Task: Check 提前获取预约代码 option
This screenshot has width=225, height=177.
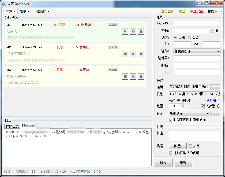Action: click(x=170, y=153)
